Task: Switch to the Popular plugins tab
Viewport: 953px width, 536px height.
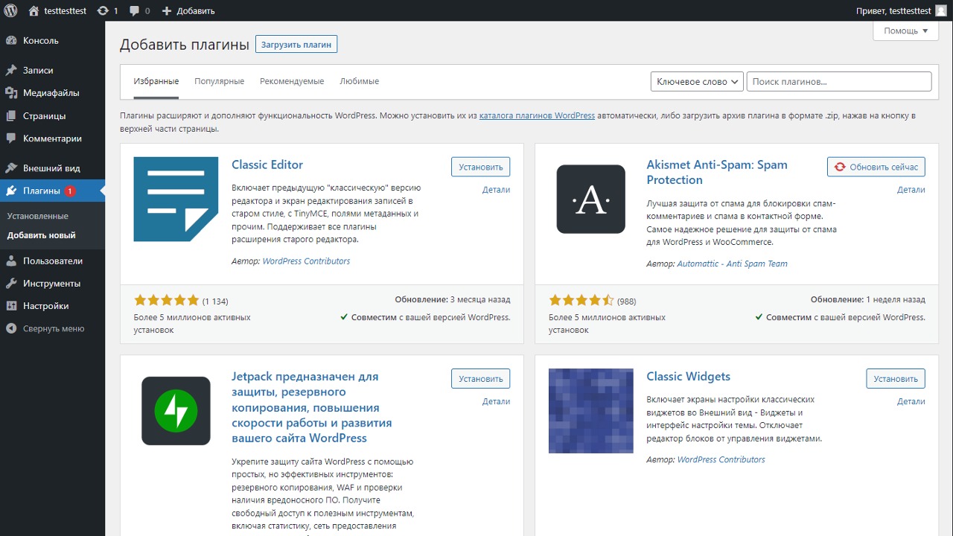Action: pos(219,81)
